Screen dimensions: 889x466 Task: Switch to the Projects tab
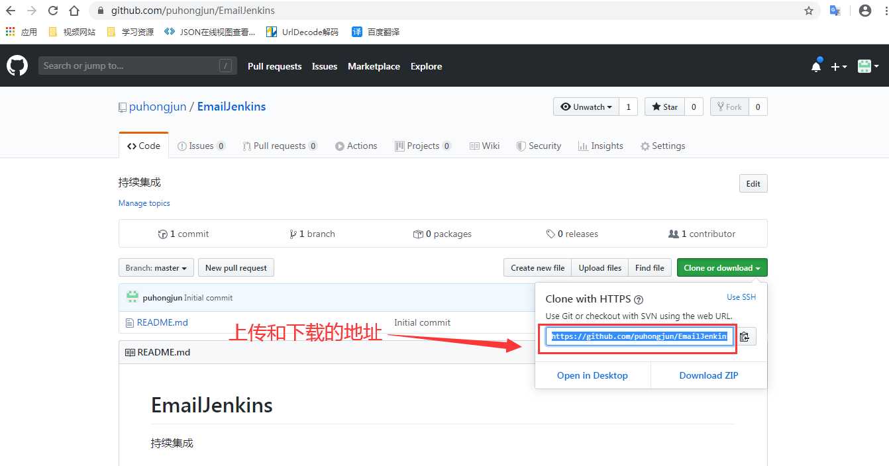click(423, 146)
